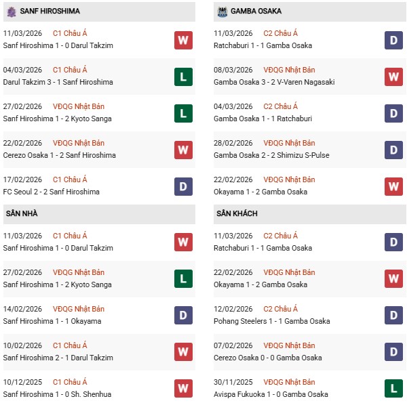Click C1 Châu Á label on the 10/12/2025 match
This screenshot has height=403, width=407.
[70, 382]
